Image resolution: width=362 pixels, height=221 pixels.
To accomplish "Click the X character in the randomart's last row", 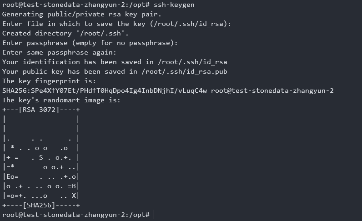I will pyautogui.click(x=74, y=196).
